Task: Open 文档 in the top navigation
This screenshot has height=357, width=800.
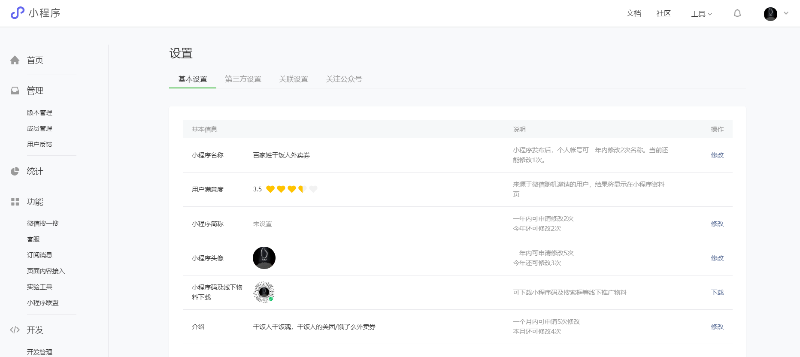Action: tap(633, 13)
